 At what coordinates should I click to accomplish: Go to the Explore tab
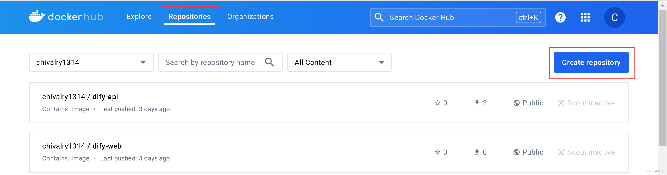click(x=139, y=17)
